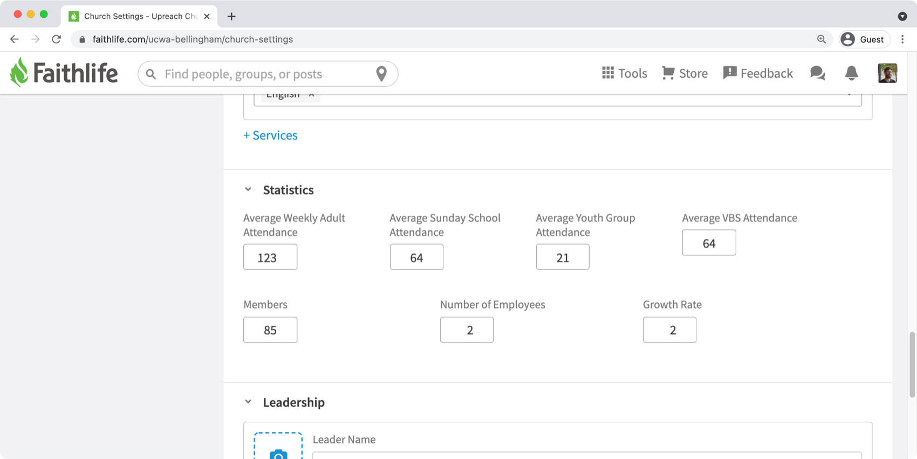Viewport: 917px width, 459px height.
Task: Edit the Growth Rate field
Action: tap(669, 330)
